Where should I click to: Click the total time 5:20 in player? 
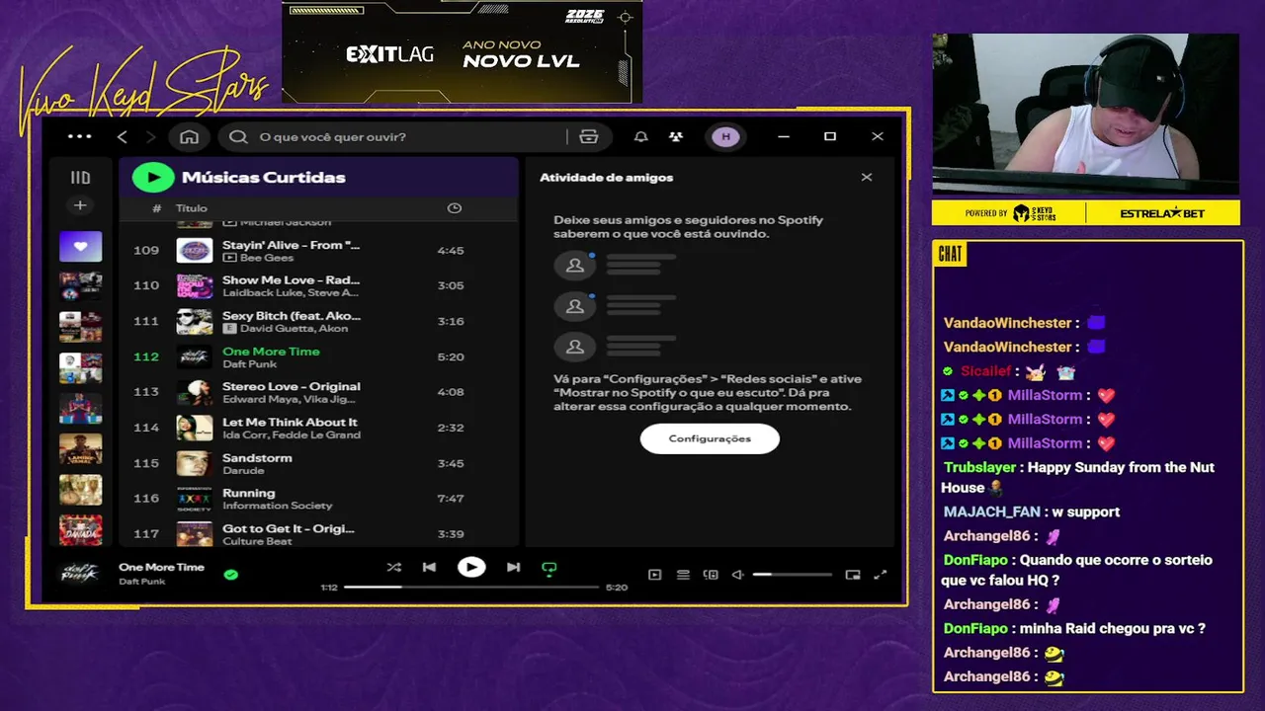coord(617,588)
